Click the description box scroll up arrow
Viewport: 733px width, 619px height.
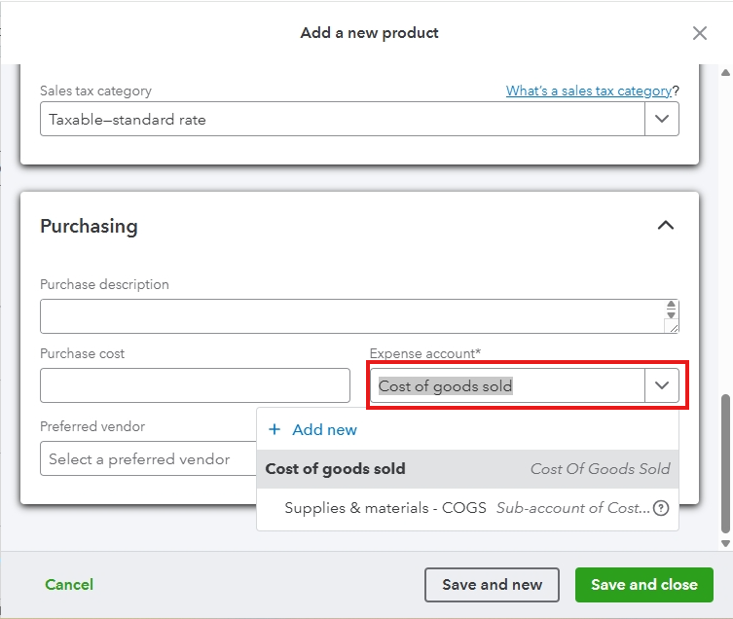coord(671,307)
